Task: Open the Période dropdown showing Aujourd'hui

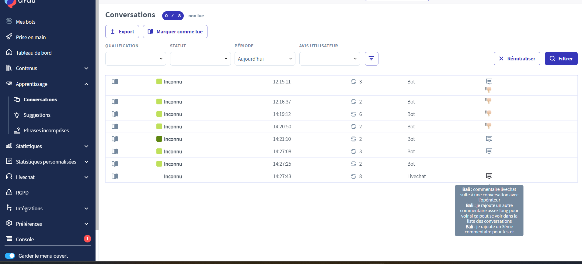Action: click(x=265, y=59)
